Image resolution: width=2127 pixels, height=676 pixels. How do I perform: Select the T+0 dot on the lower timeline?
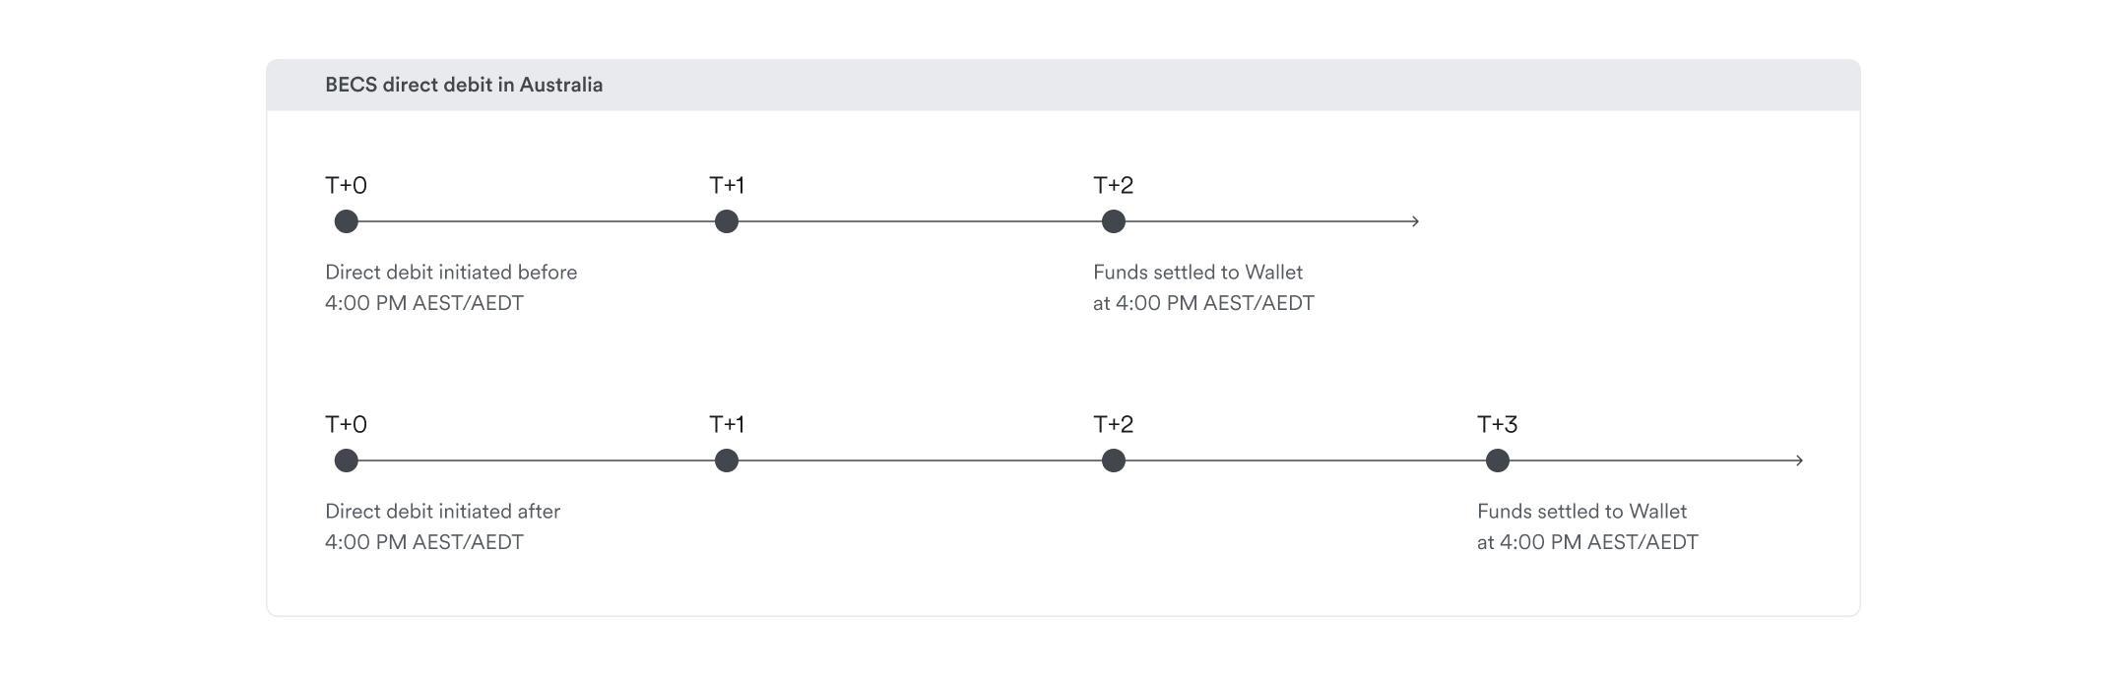point(346,461)
